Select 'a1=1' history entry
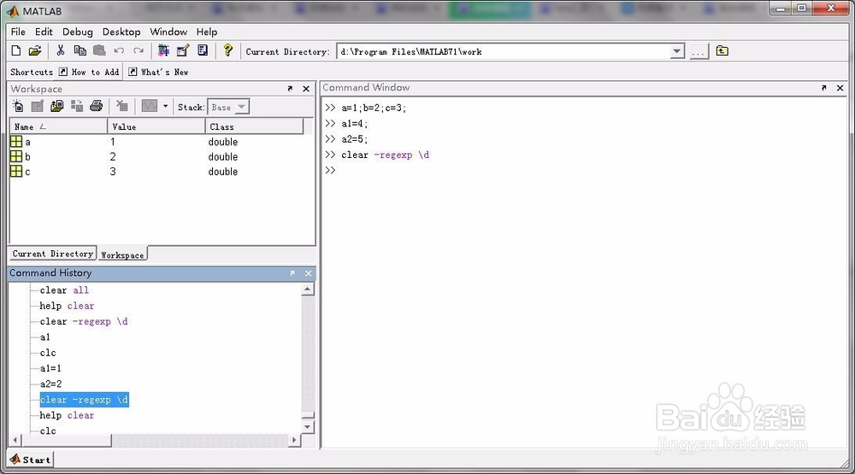This screenshot has width=855, height=474. 50,368
